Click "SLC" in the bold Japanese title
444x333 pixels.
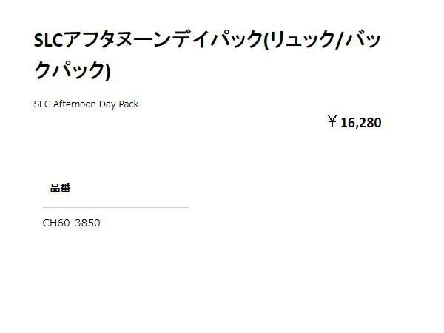[50, 41]
